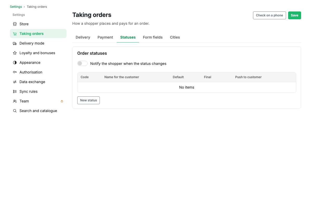The image size is (311, 221).
Task: Click the Check on a phone button
Action: (269, 15)
